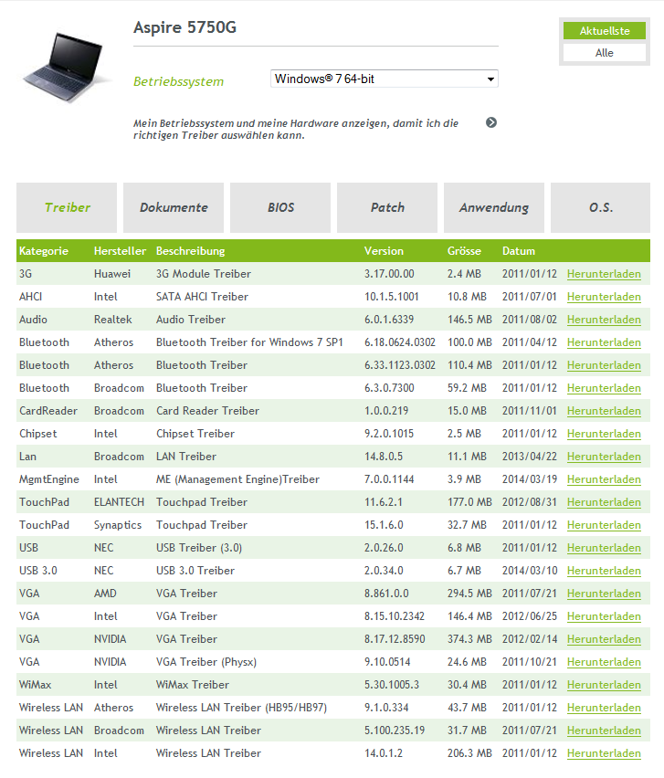Click the Version column header
The height and width of the screenshot is (778, 664).
[x=384, y=251]
